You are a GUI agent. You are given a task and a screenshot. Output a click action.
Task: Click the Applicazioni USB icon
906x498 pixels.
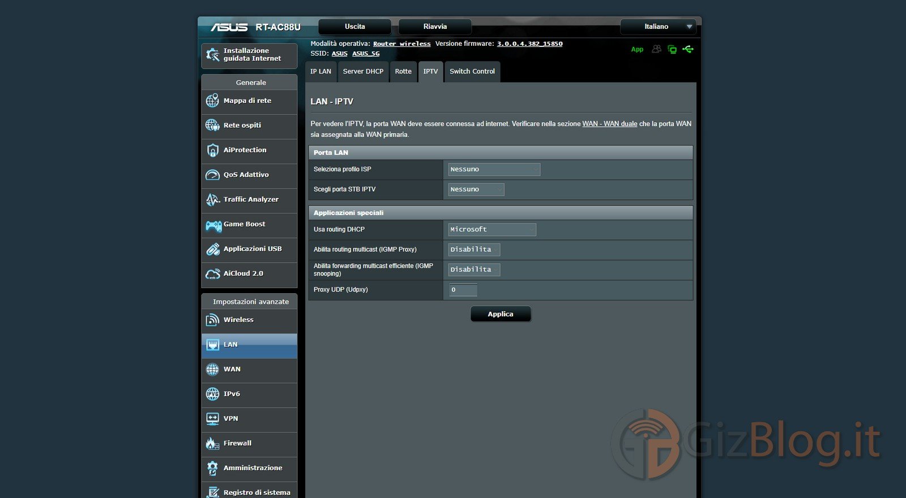tap(212, 249)
